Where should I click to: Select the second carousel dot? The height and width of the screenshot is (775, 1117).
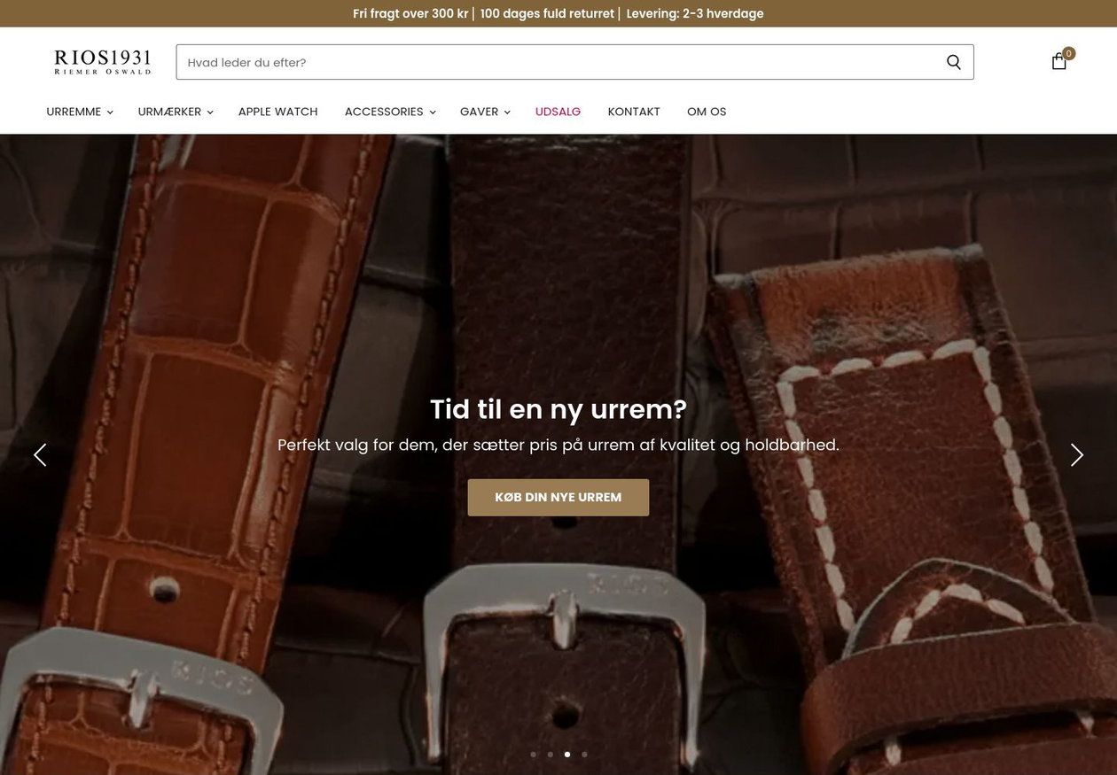click(550, 755)
